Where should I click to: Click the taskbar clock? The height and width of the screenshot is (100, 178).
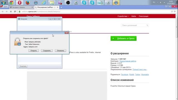coord(171,2)
